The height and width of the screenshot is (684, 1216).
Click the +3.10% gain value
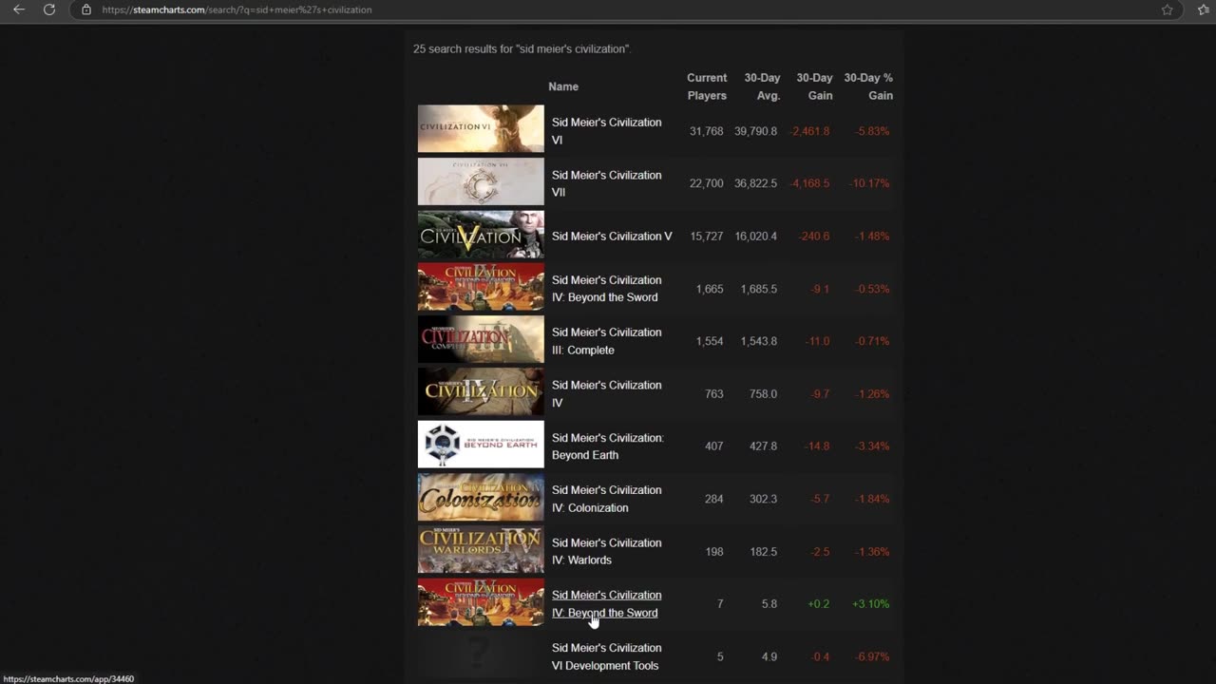point(870,604)
